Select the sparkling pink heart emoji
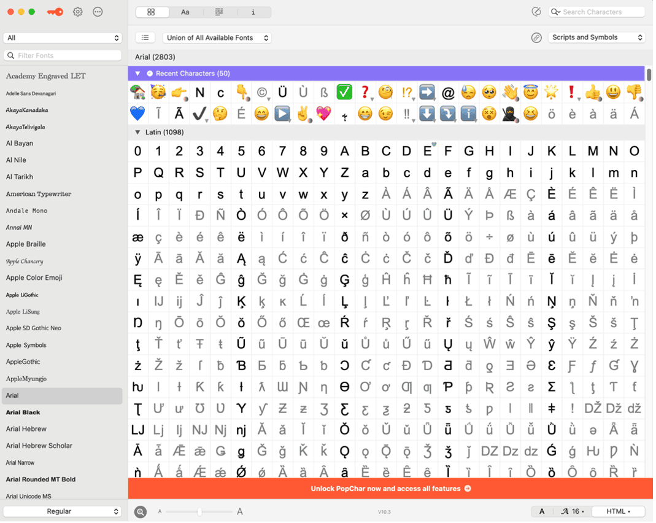 tap(323, 114)
